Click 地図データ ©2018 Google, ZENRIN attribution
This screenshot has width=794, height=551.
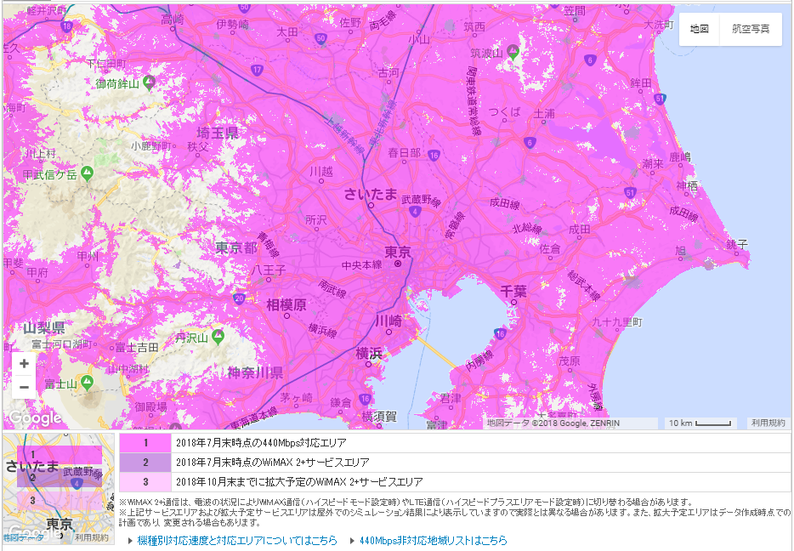[x=553, y=423]
